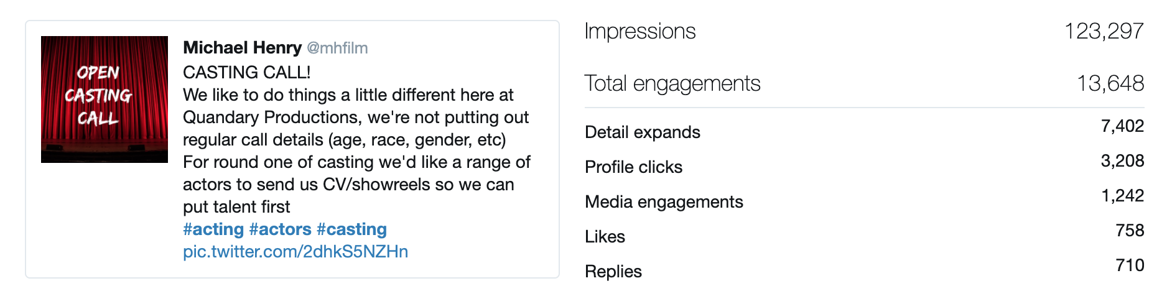The image size is (1167, 291).
Task: Click the Replies metric label
Action: [x=613, y=272]
